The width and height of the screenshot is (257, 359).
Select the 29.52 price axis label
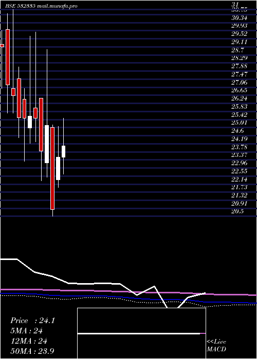[x=239, y=34]
